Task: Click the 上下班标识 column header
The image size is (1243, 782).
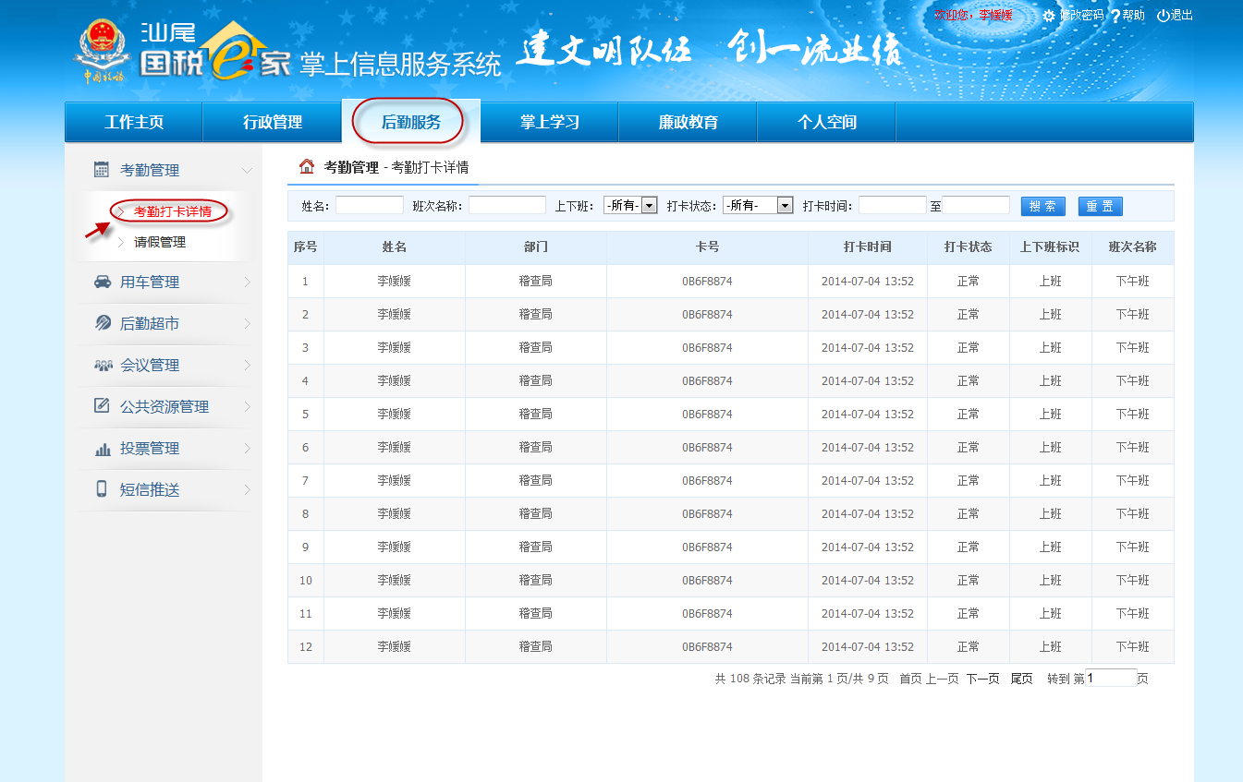Action: (1050, 247)
